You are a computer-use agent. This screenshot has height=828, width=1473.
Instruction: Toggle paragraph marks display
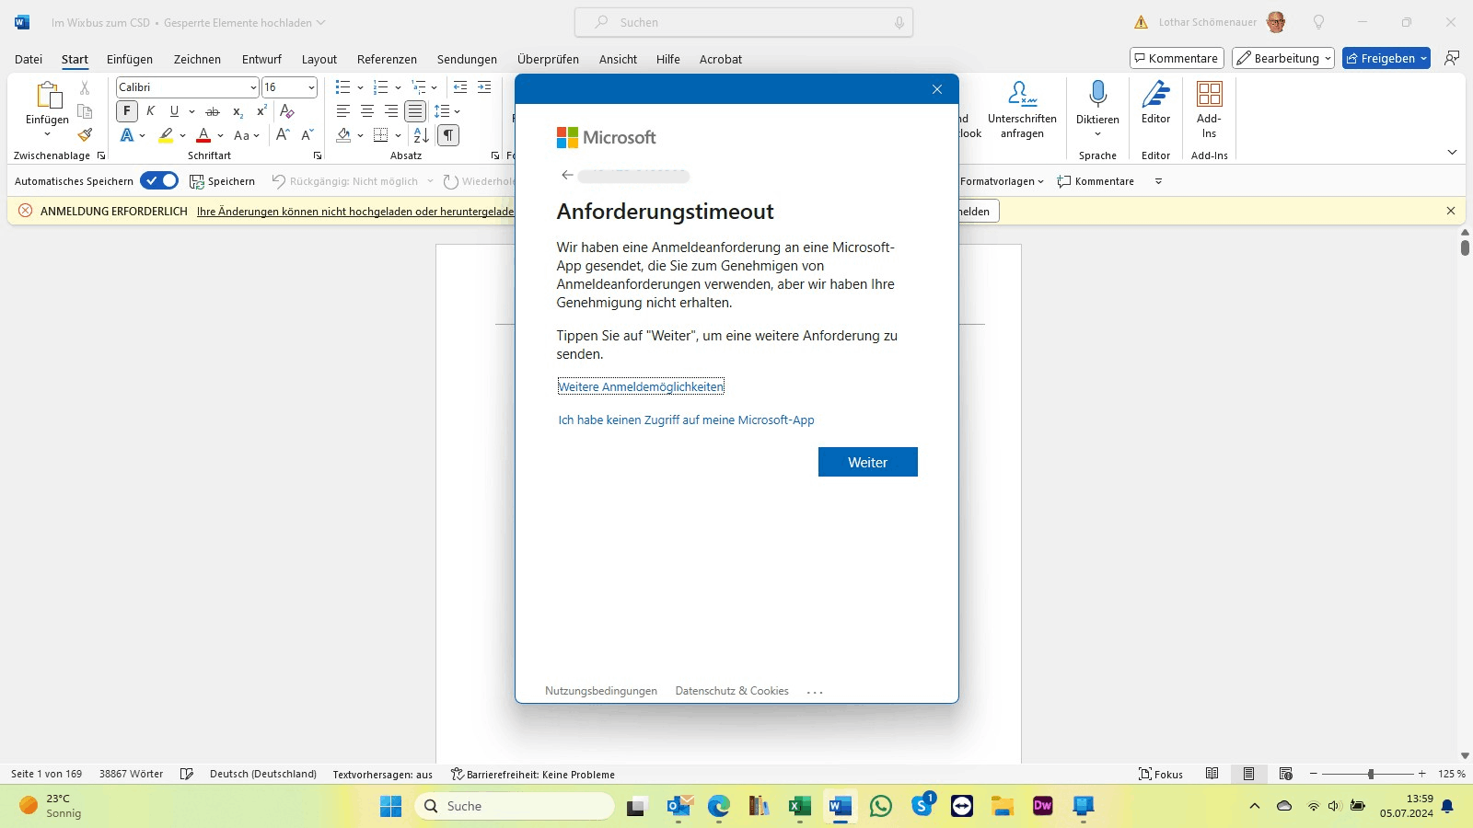(x=448, y=135)
